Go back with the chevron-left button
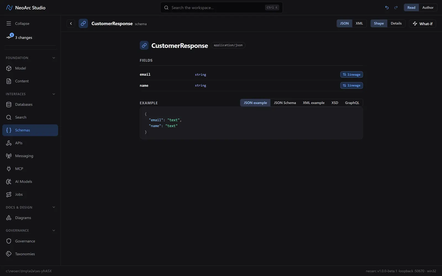 [71, 23]
